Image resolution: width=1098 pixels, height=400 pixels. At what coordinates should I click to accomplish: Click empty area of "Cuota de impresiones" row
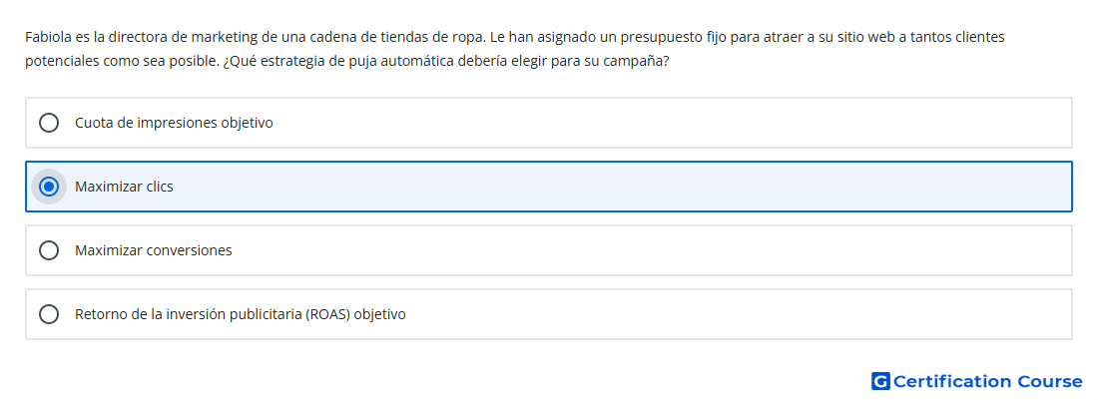click(x=699, y=123)
